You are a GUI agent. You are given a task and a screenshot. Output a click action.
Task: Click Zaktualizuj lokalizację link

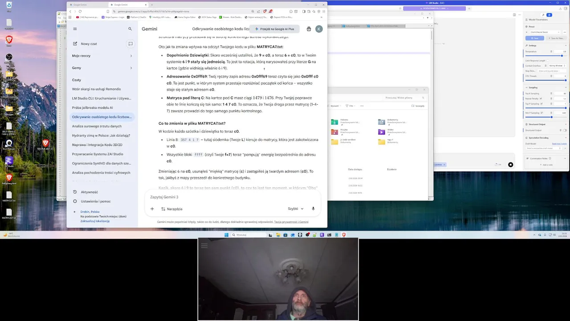95,221
